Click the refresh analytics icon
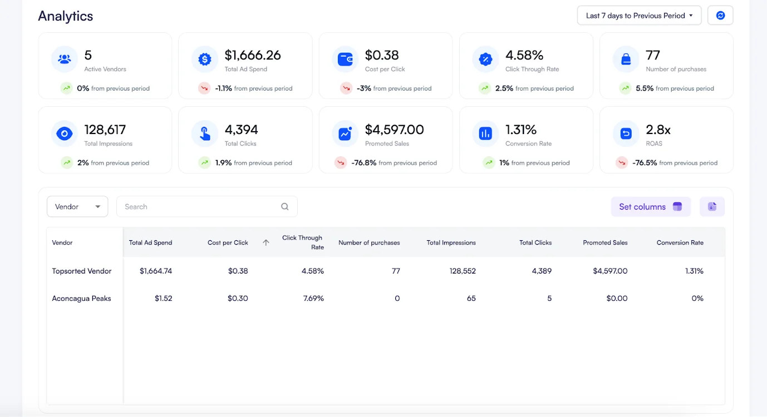 click(x=720, y=15)
